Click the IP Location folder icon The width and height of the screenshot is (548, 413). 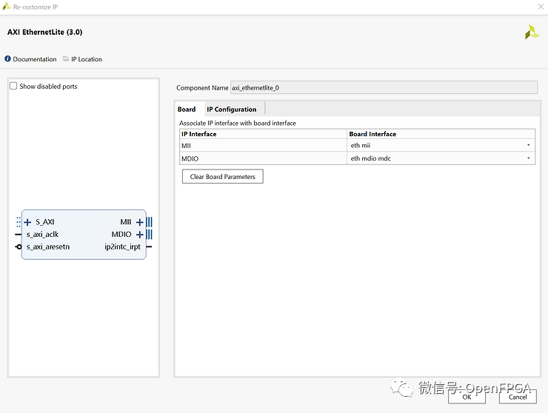coord(66,59)
